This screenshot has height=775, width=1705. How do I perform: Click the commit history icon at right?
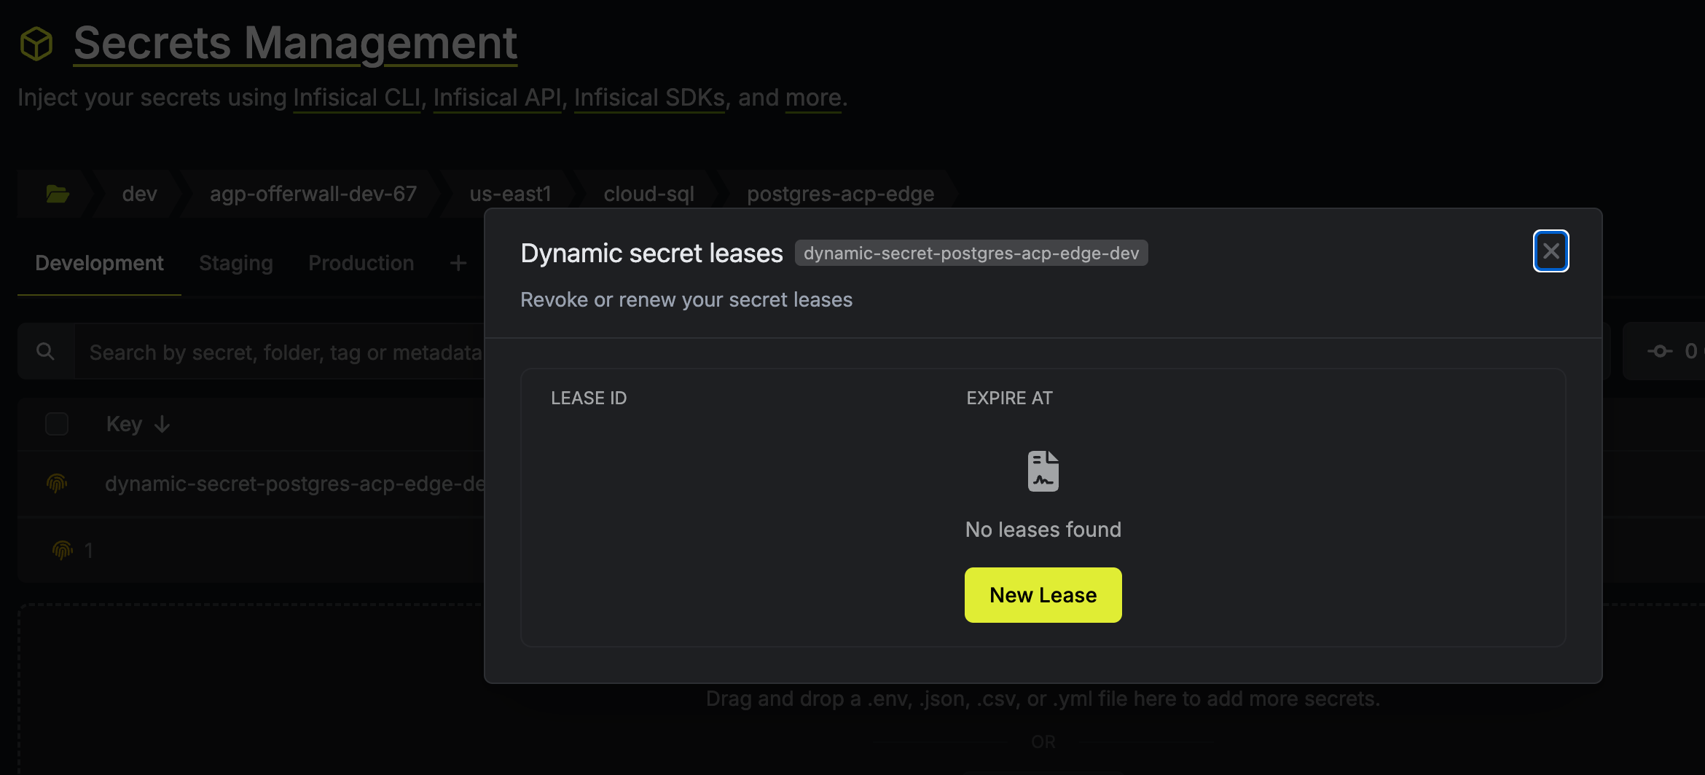click(x=1659, y=351)
